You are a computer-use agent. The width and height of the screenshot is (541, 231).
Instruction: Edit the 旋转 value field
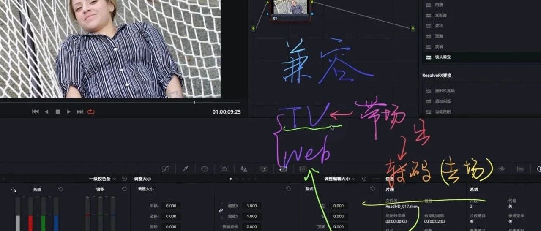(171, 227)
